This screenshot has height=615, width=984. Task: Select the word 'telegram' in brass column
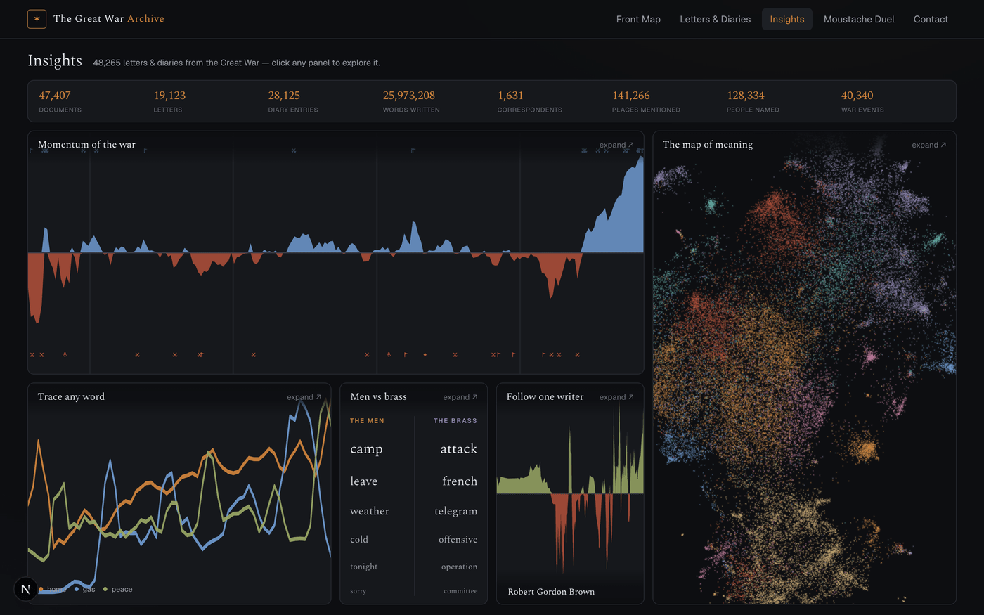tap(455, 511)
